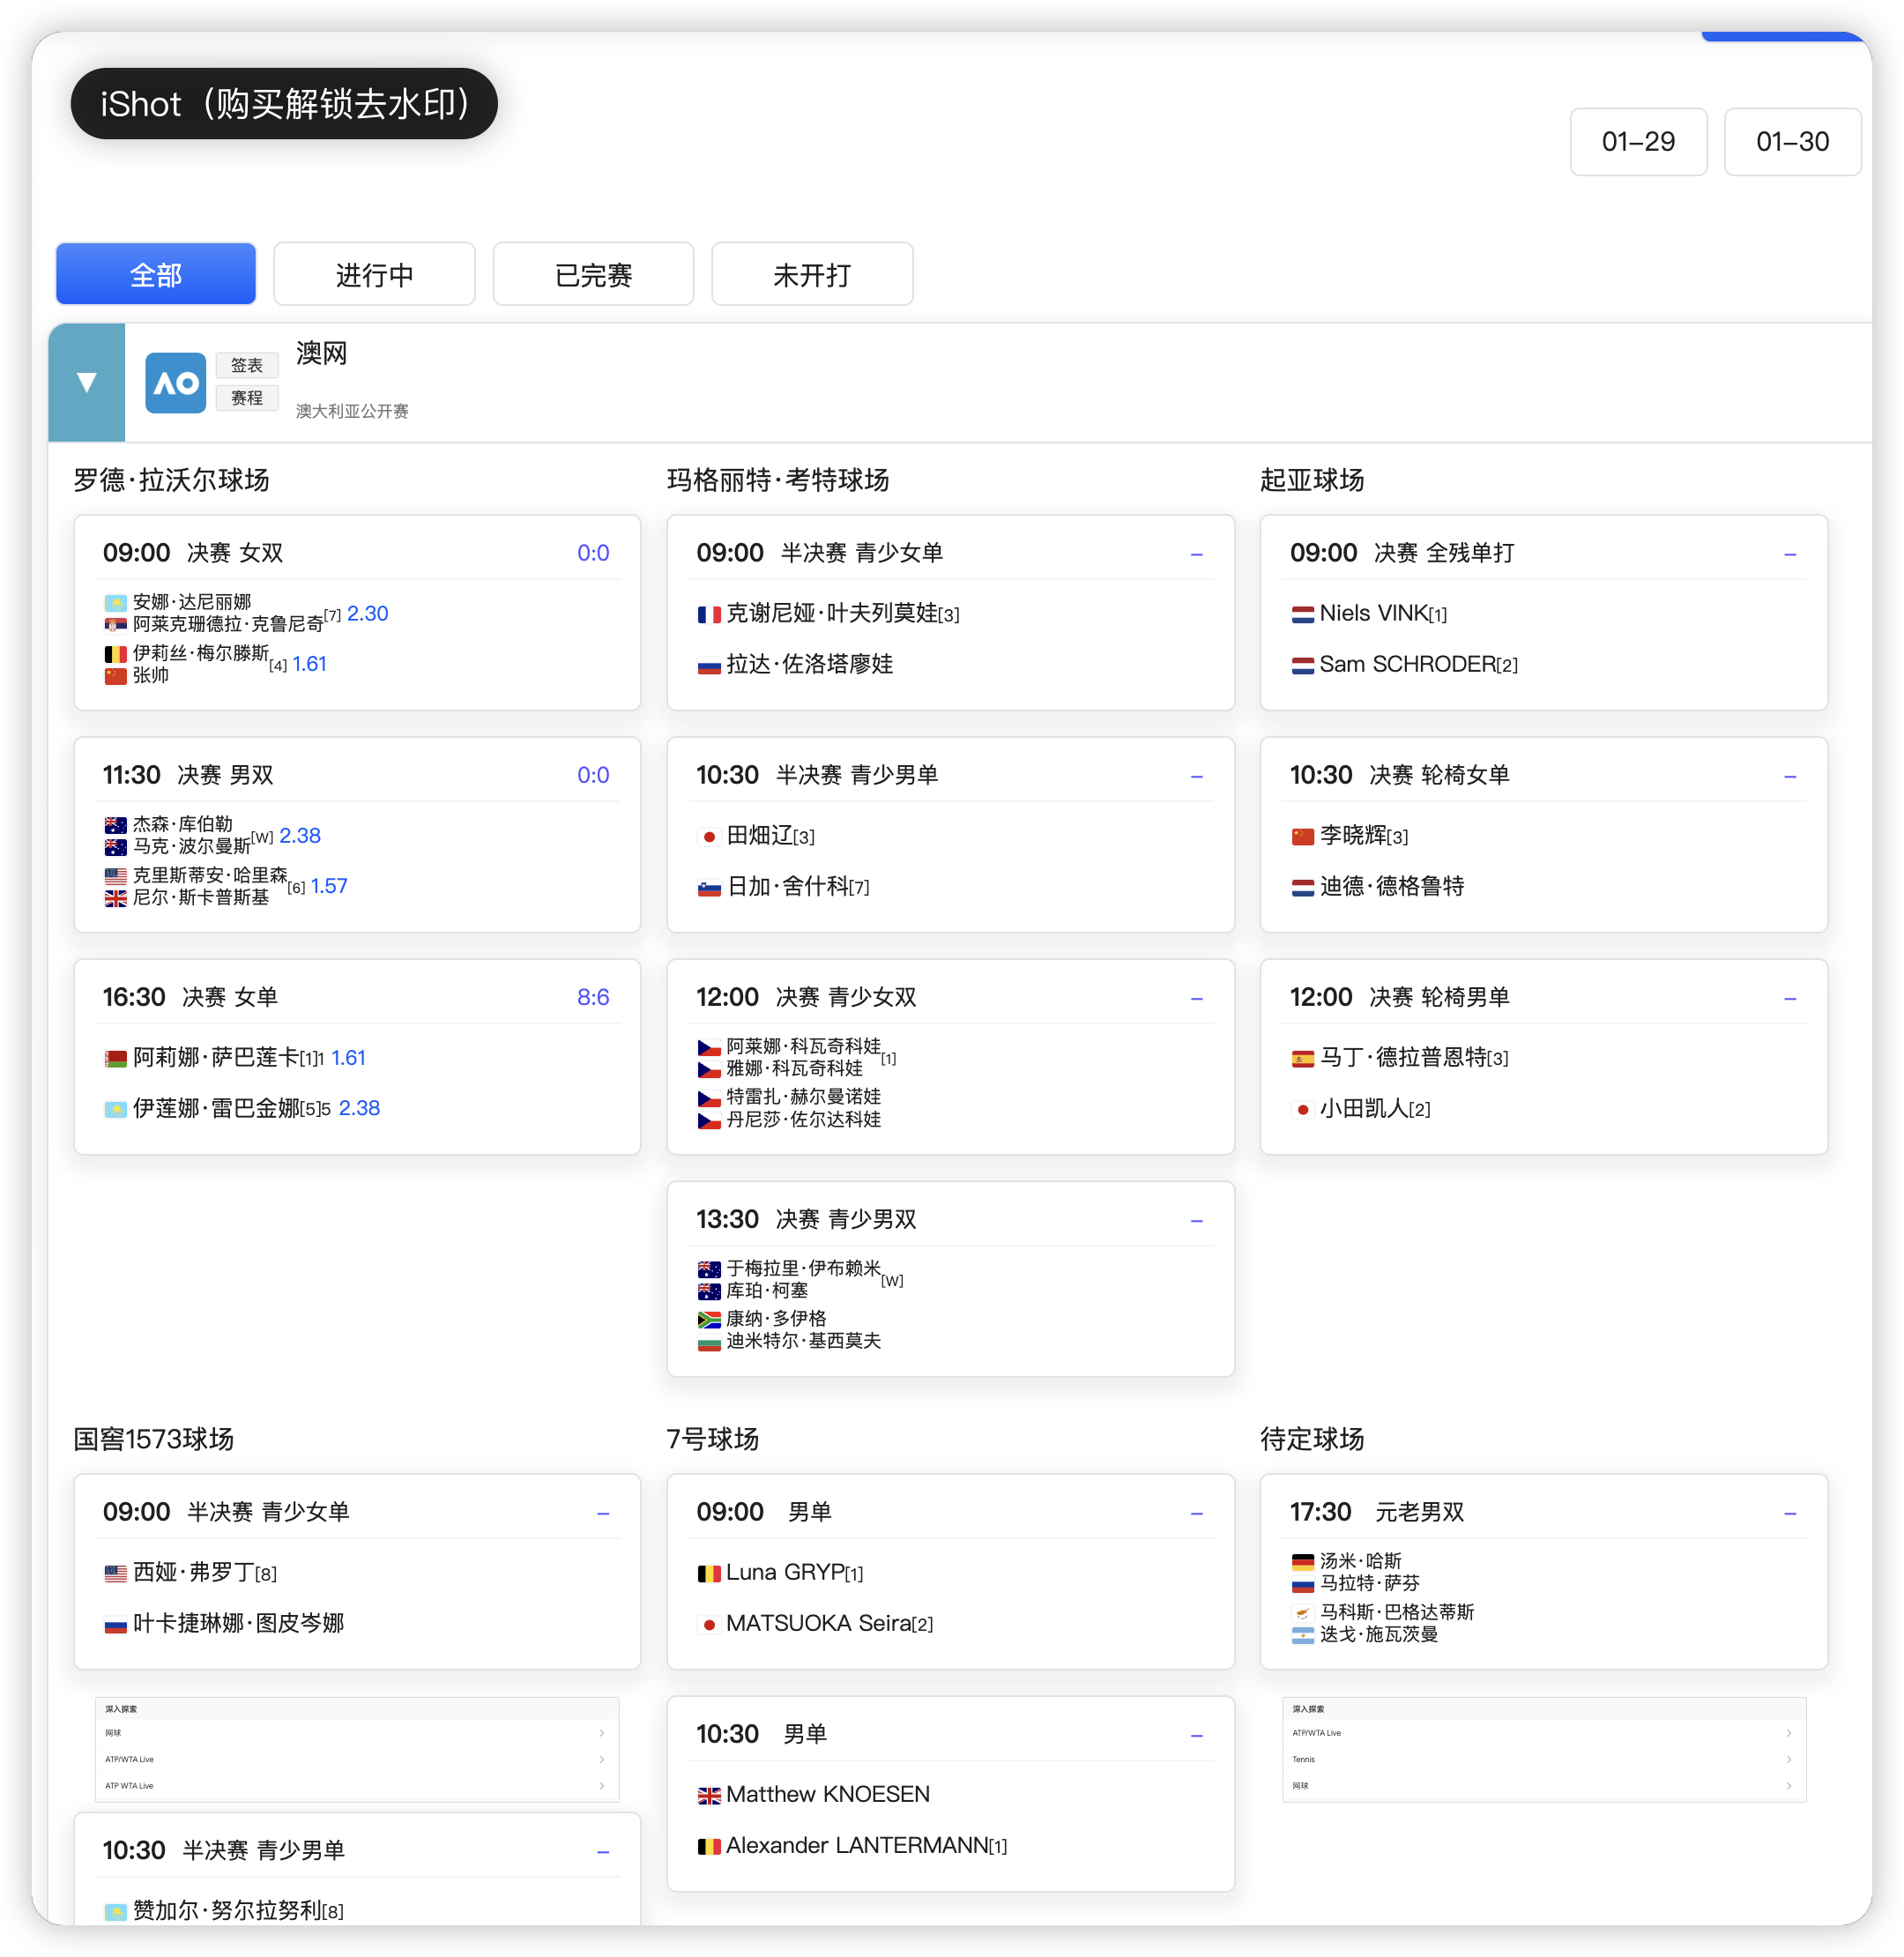
Task: Expand the Tennis row chevron in right panel
Action: pos(1788,1759)
